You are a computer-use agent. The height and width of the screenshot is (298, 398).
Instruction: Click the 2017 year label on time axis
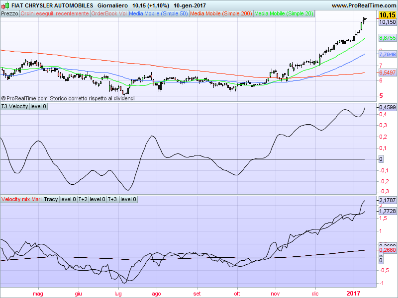[353, 294]
